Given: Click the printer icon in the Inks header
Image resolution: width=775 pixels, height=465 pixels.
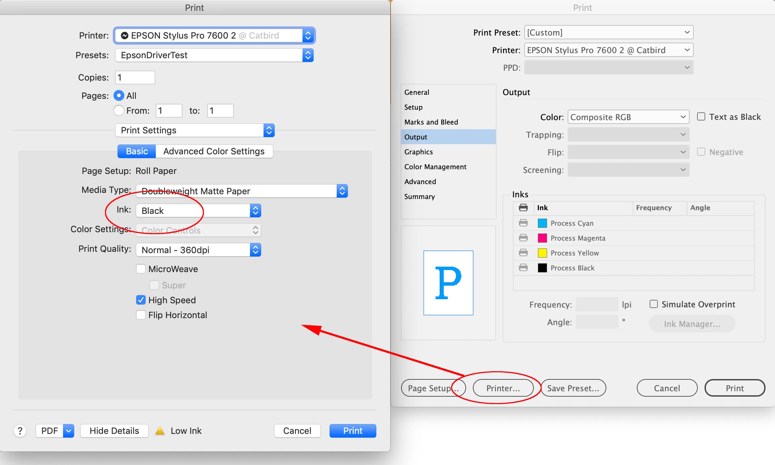Looking at the screenshot, I should click(x=523, y=207).
